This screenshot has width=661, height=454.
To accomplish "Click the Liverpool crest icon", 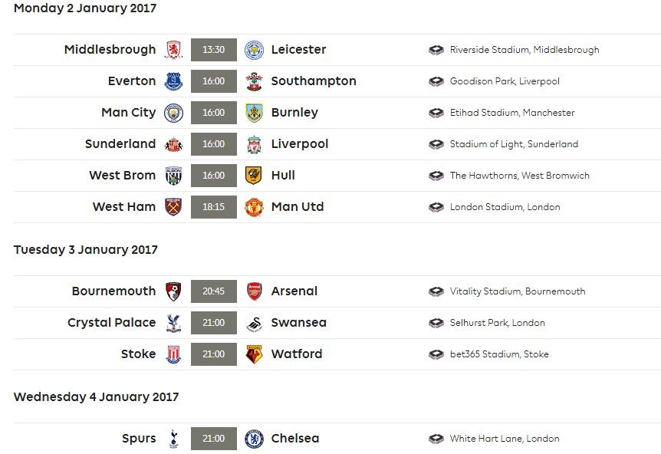I will pos(254,144).
